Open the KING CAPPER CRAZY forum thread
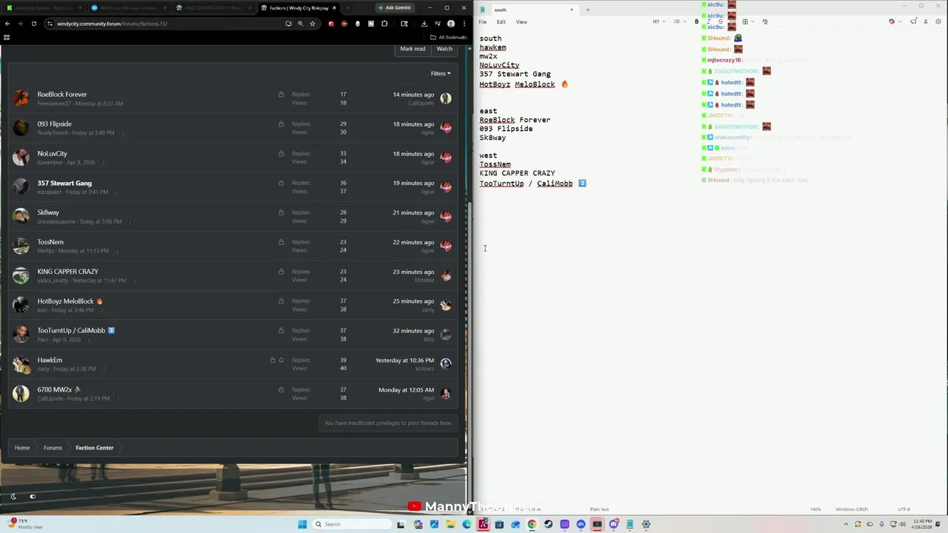Viewport: 948px width, 533px height. click(x=67, y=272)
